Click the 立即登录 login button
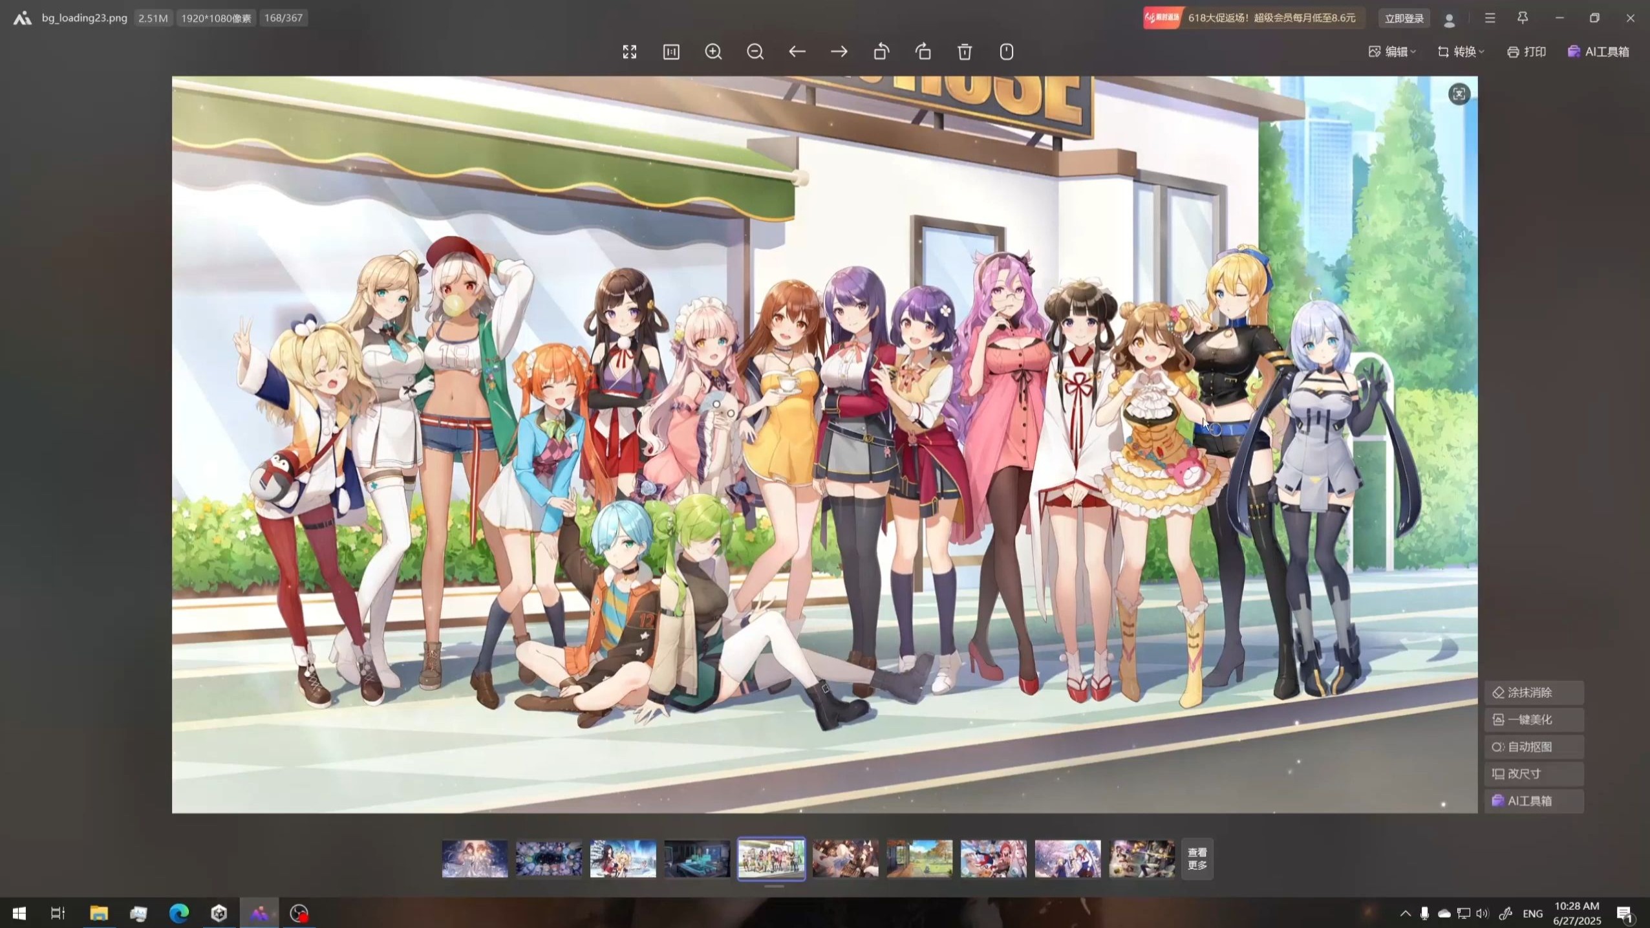Screen dimensions: 1650x928 tap(1404, 18)
